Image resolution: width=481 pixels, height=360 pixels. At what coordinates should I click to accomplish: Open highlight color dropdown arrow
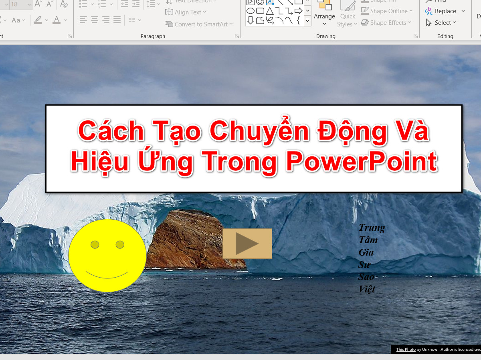point(46,20)
